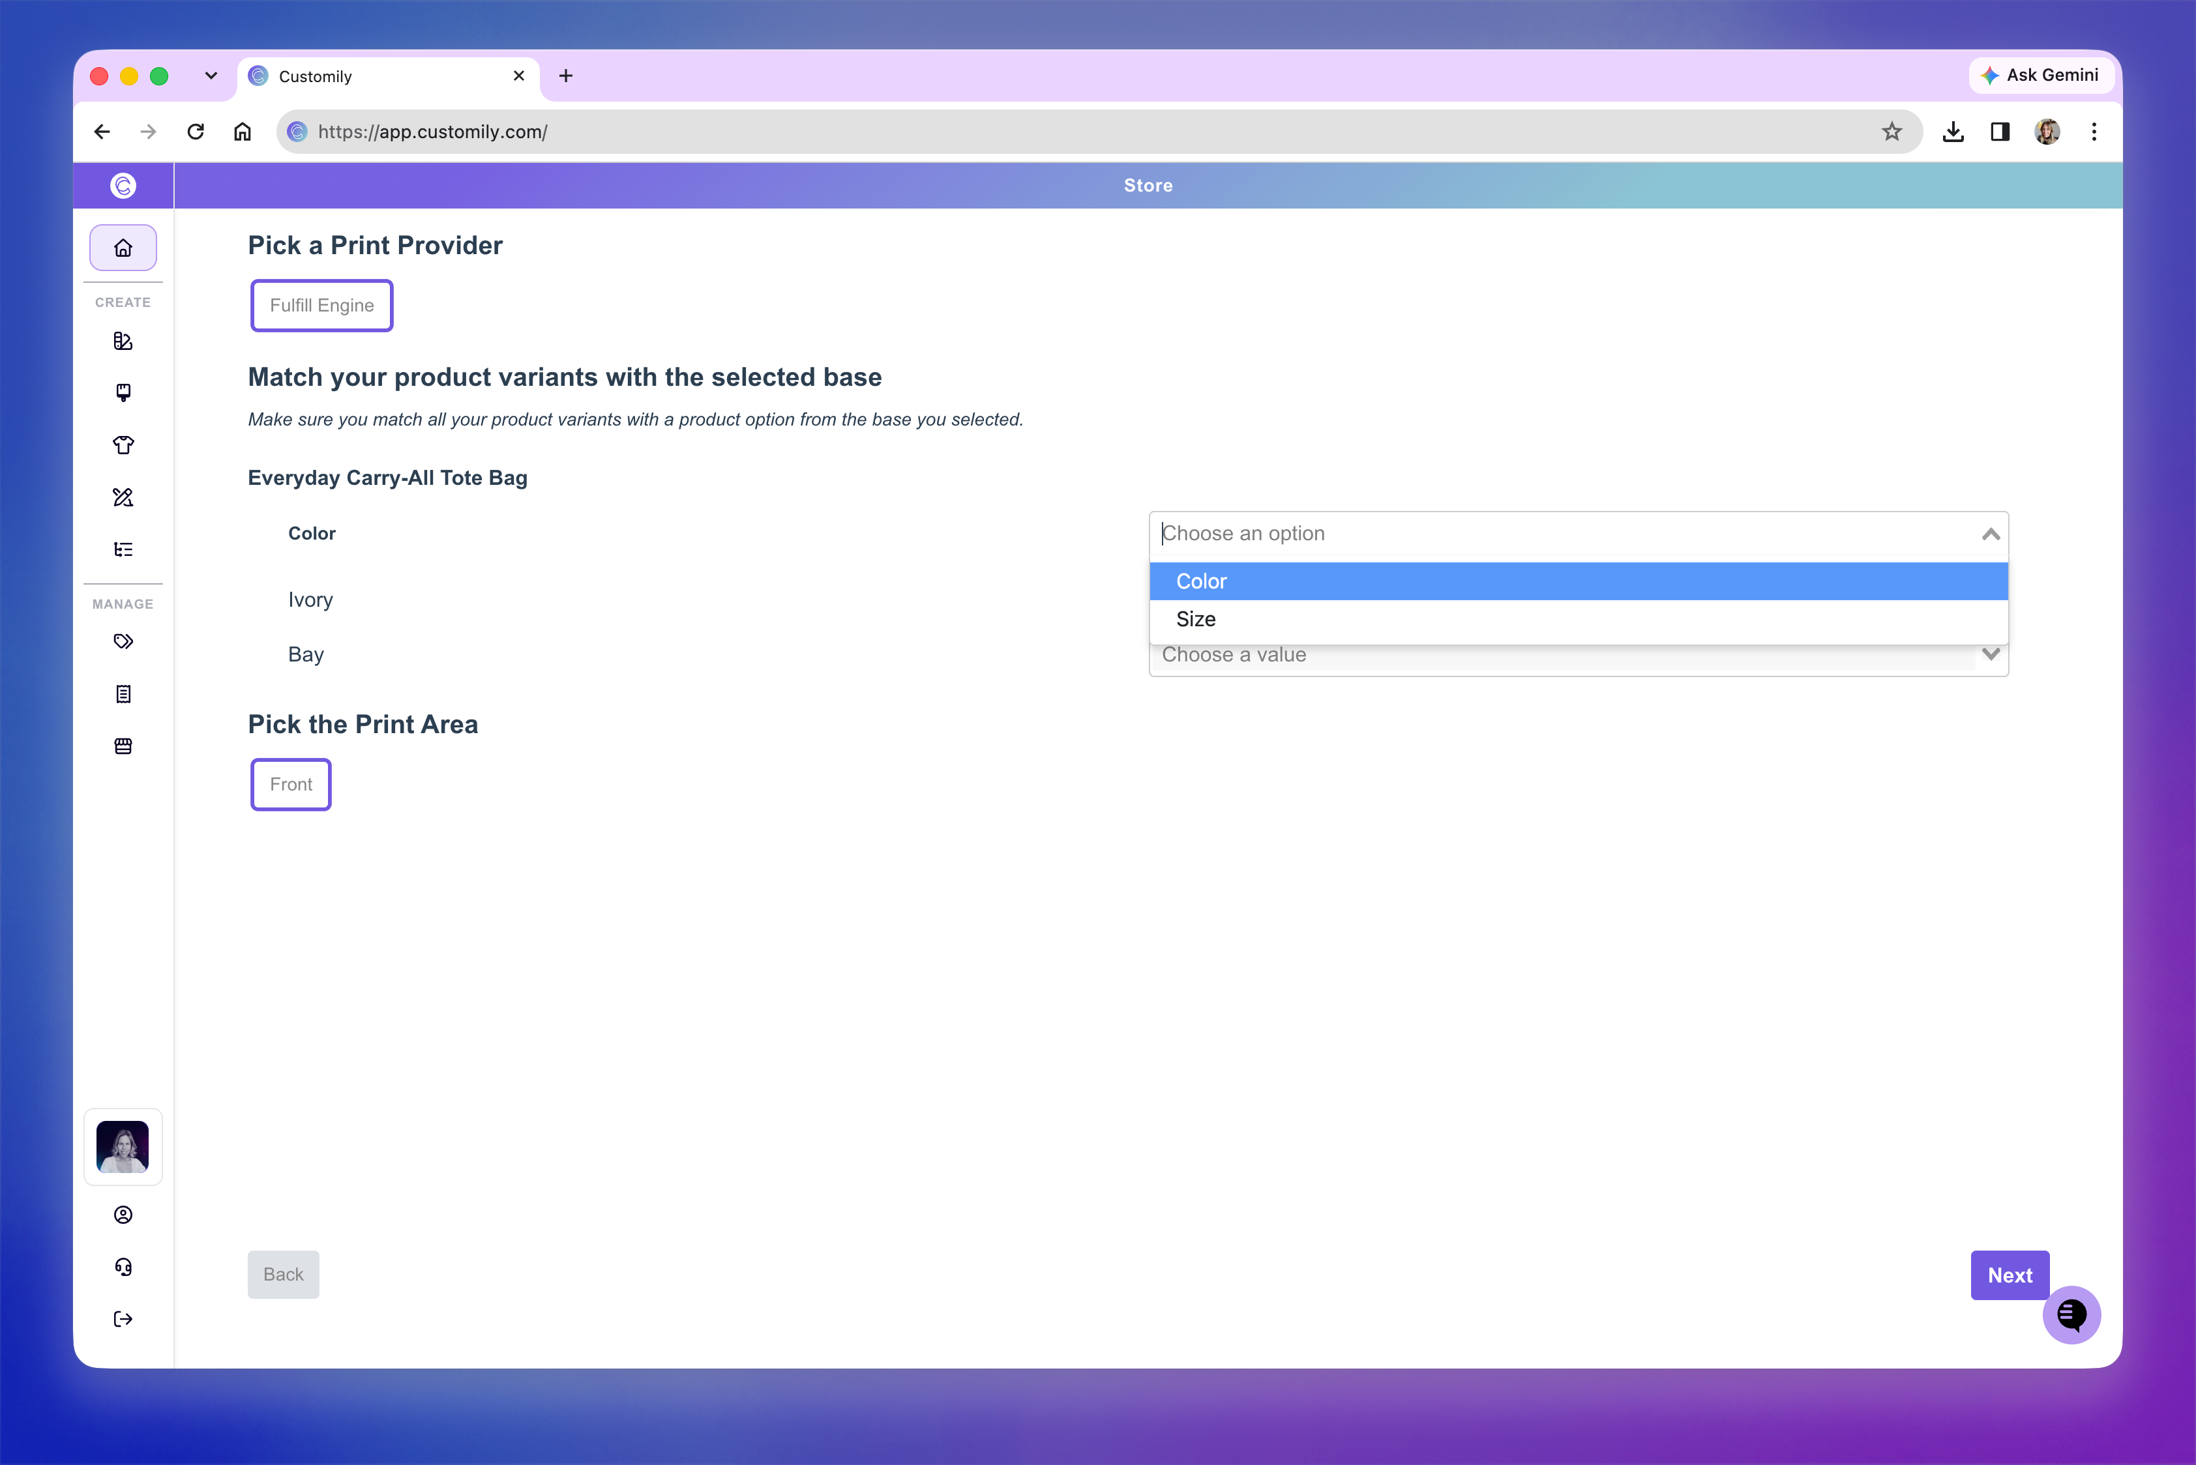Close the Customily tab
2196x1465 pixels.
519,76
